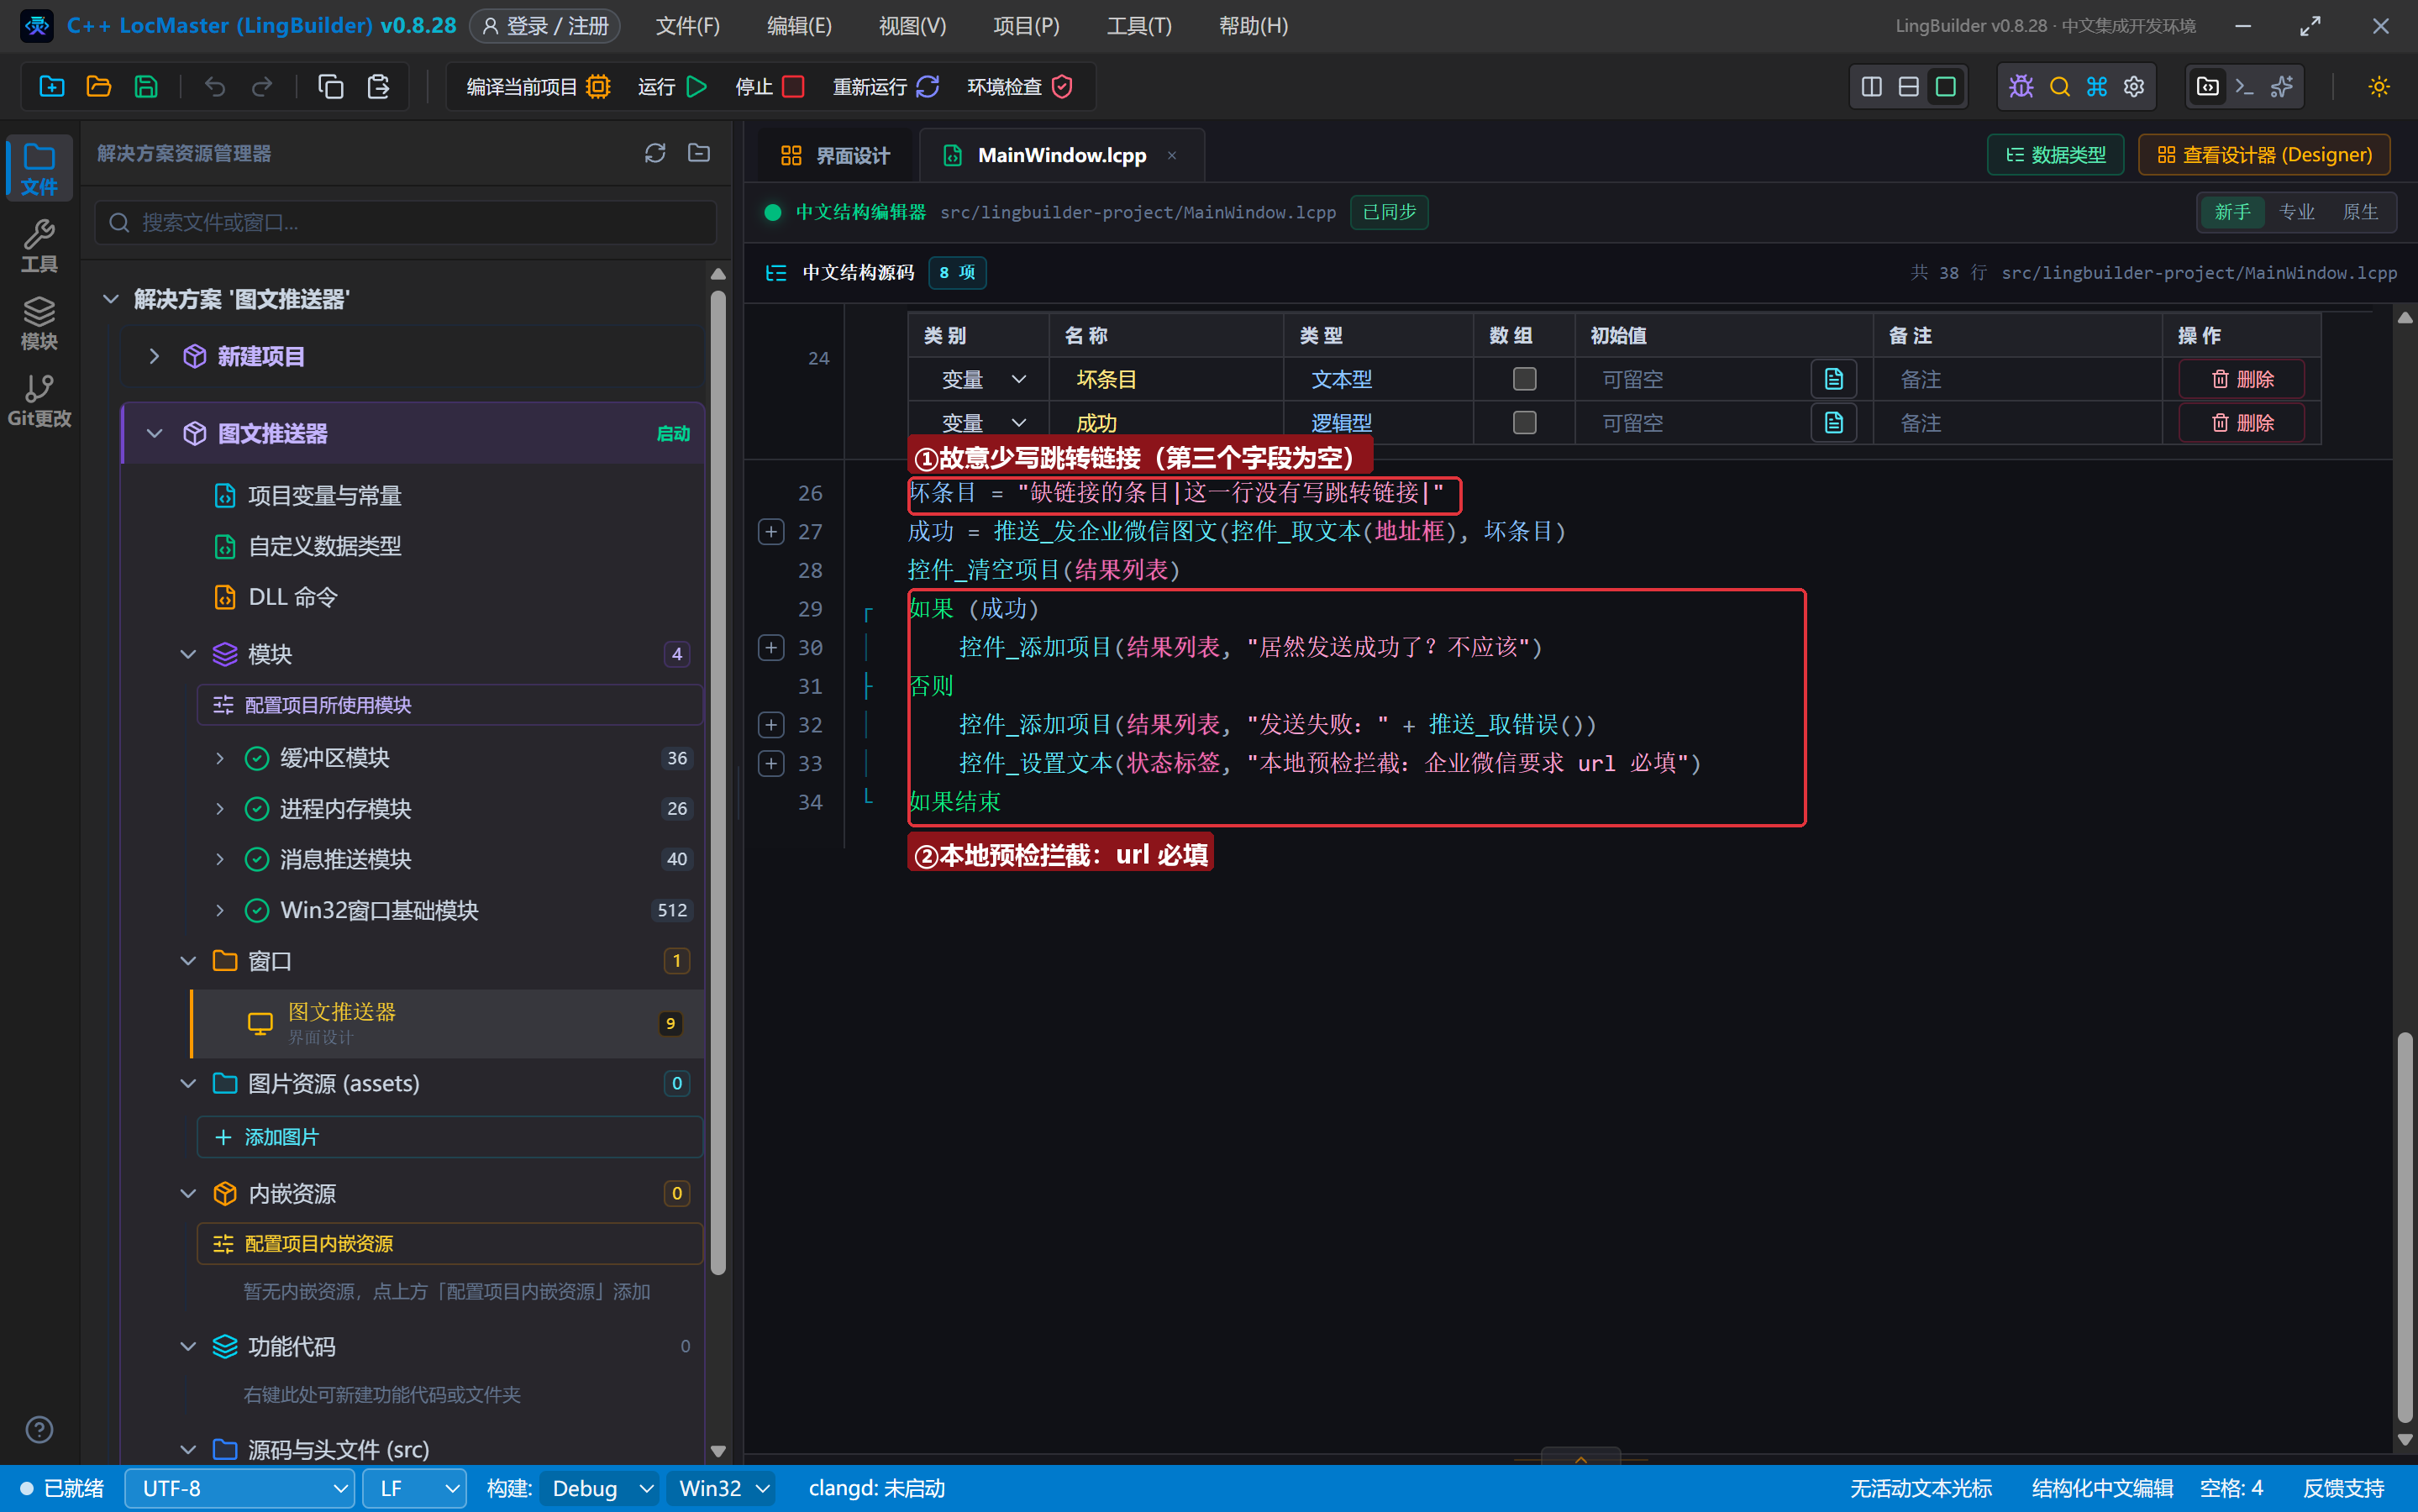2418x1512 pixels.
Task: Expand the 缓冲区模块 module entry
Action: [220, 758]
